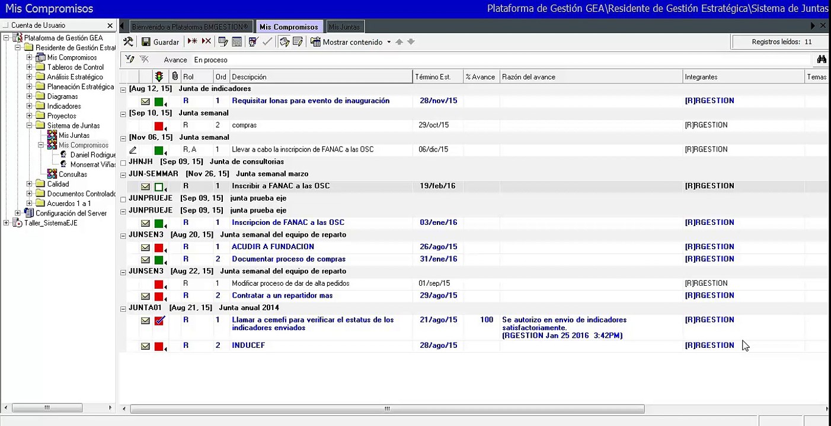The height and width of the screenshot is (426, 831).
Task: Expand the Planeación Estratégica folder
Action: tap(30, 86)
